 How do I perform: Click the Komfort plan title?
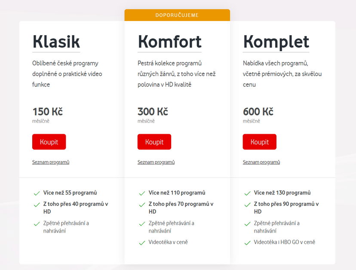coord(169,42)
